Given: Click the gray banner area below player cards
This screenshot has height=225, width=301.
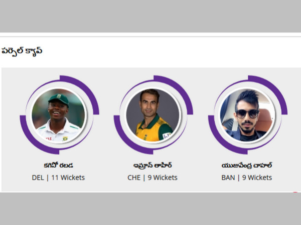Looking at the screenshot, I should [x=150, y=208].
